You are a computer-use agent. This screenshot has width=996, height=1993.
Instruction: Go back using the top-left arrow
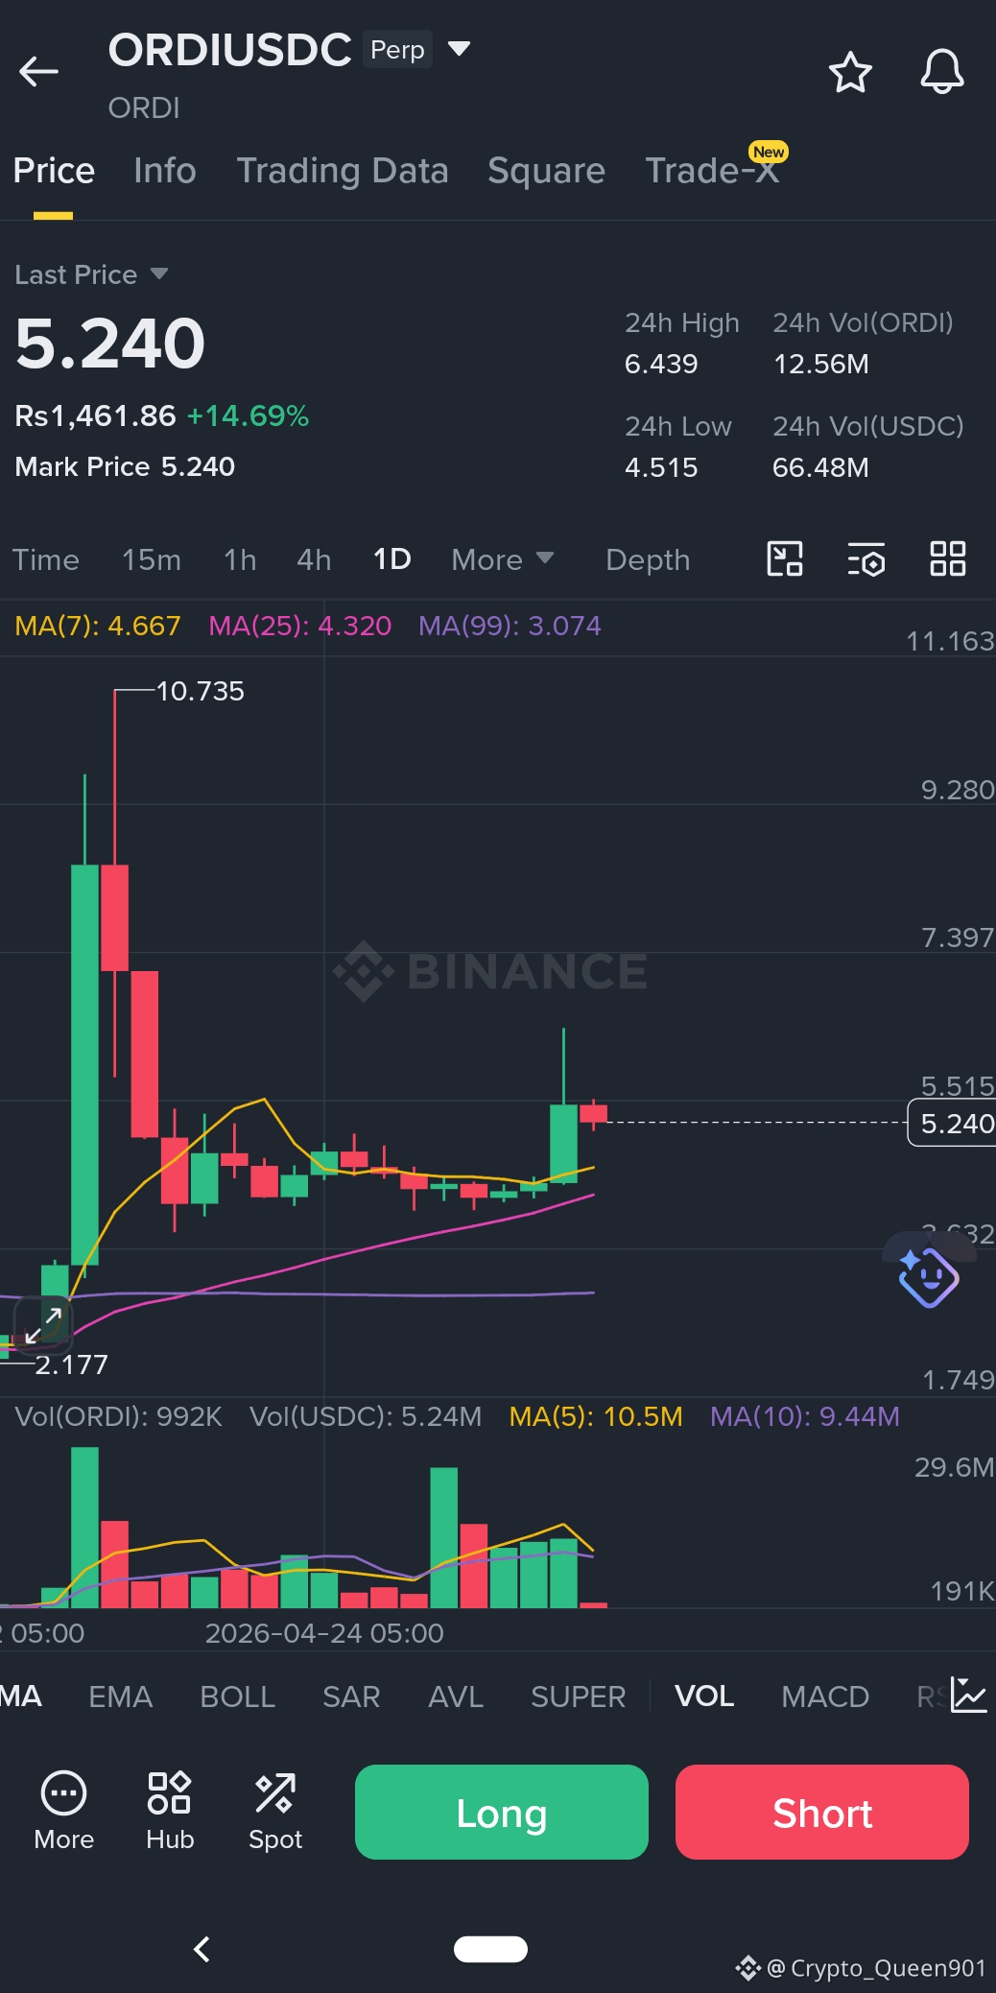coord(38,72)
